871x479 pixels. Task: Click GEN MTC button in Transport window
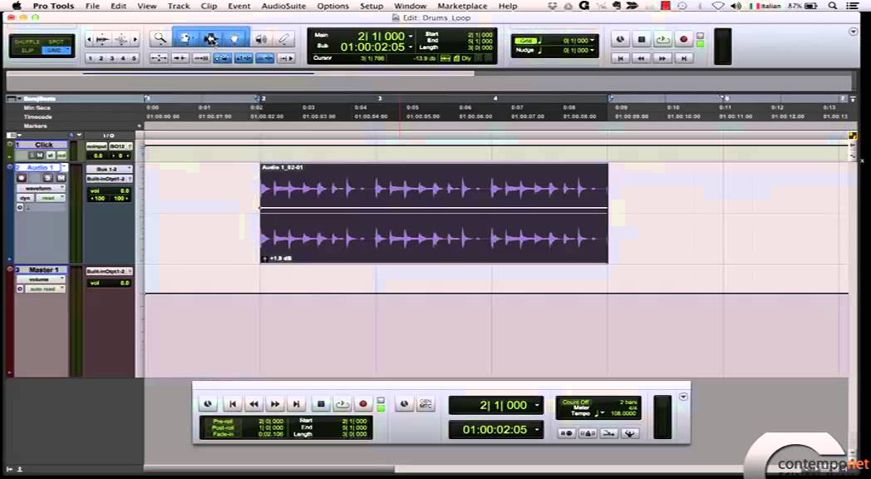click(x=426, y=404)
